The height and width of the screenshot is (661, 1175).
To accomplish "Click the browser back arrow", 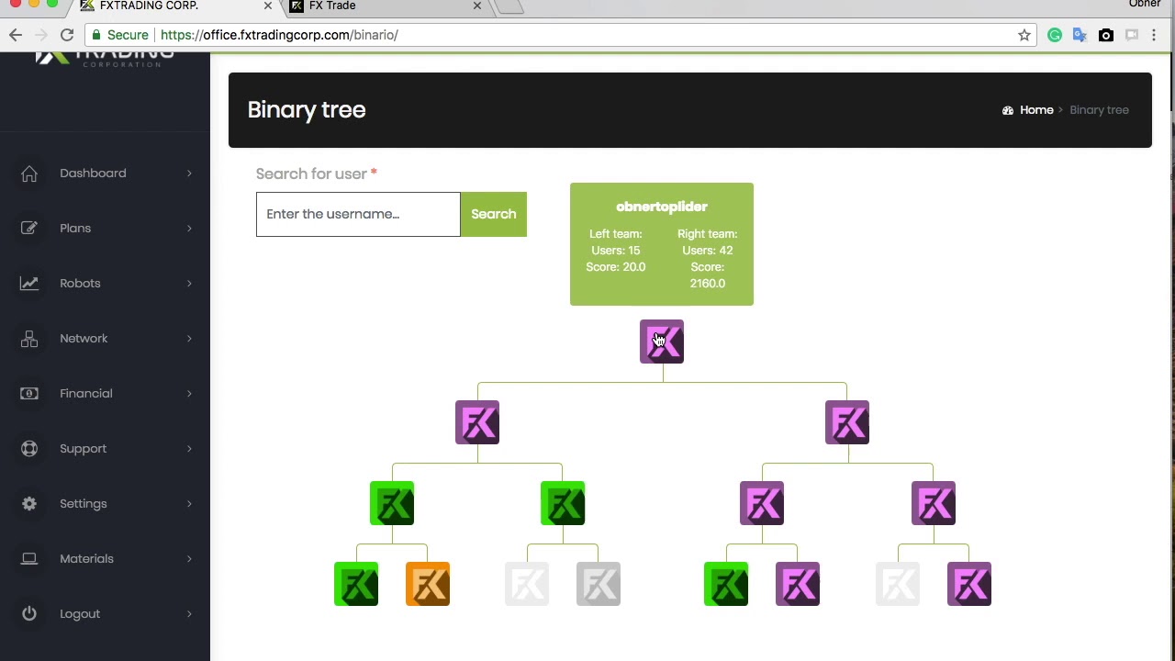I will [16, 35].
